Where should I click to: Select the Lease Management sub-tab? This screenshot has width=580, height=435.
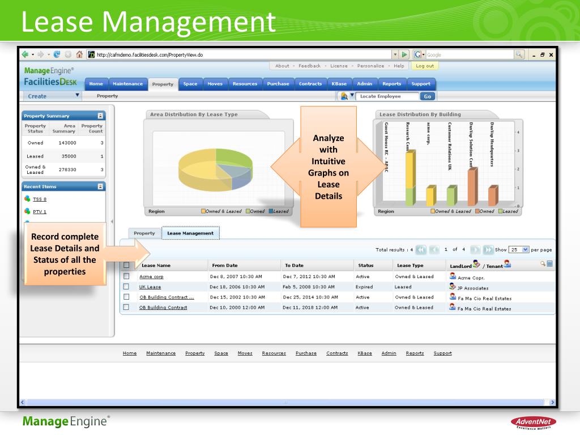[x=190, y=233]
